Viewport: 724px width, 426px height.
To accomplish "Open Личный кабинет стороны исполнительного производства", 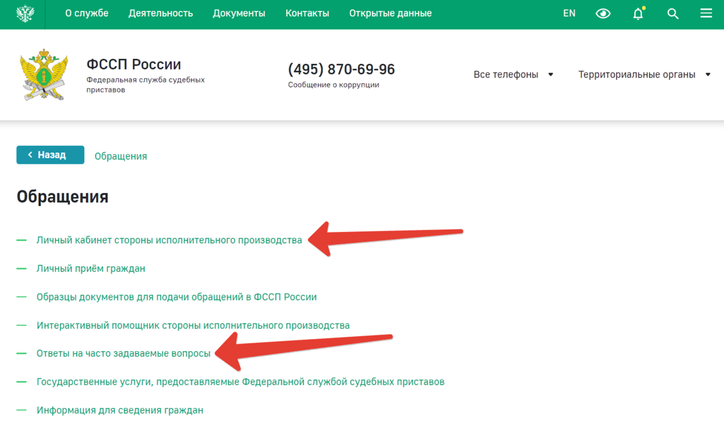I will tap(169, 240).
